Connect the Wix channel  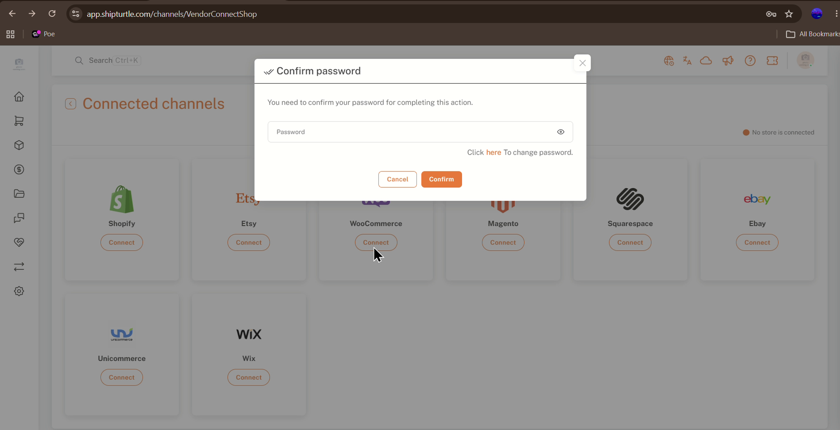pyautogui.click(x=249, y=378)
